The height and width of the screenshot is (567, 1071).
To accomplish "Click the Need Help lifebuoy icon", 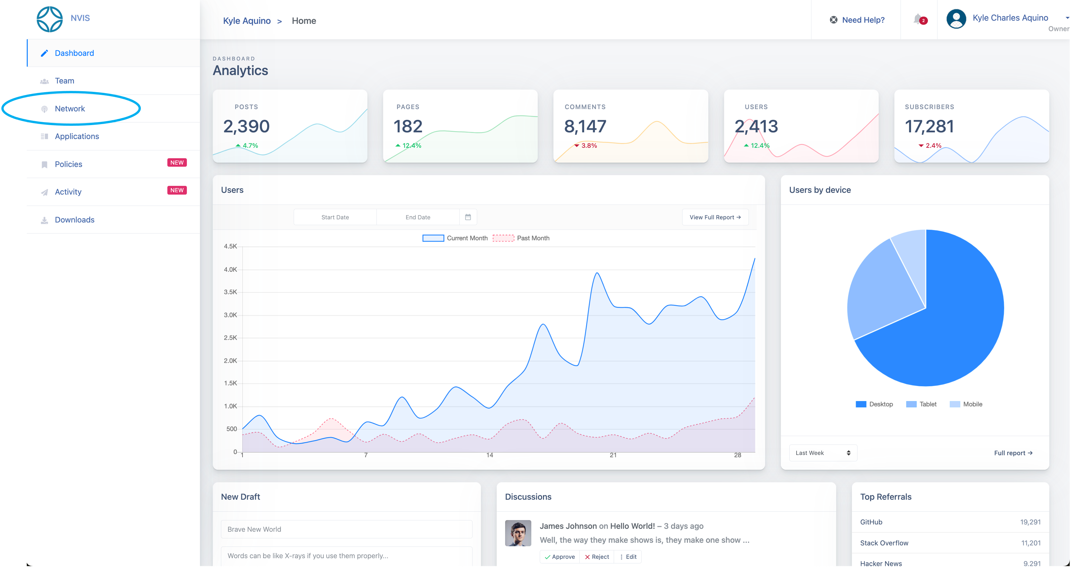I will [833, 20].
